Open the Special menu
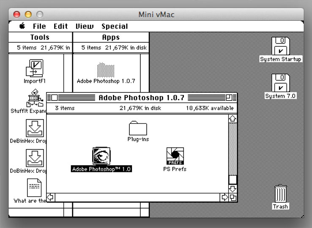The width and height of the screenshot is (312, 228). click(x=115, y=26)
